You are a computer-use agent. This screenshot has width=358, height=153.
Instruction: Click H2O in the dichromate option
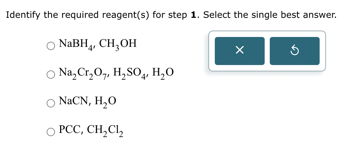tap(163, 74)
